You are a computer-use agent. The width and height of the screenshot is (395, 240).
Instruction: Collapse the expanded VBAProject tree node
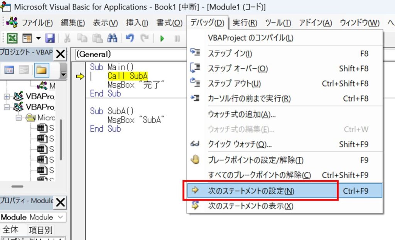coord(7,107)
